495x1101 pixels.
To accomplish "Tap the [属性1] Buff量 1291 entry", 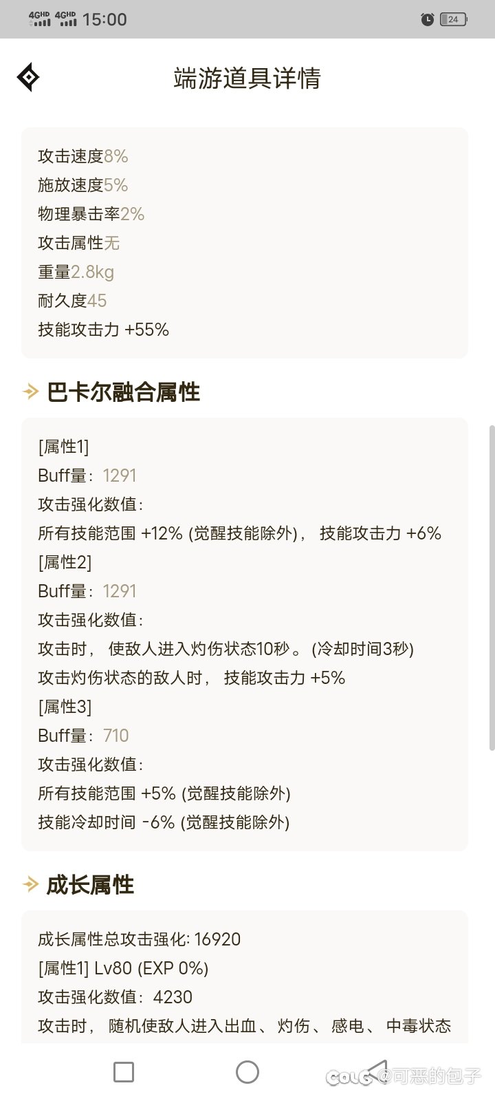I will 87,475.
